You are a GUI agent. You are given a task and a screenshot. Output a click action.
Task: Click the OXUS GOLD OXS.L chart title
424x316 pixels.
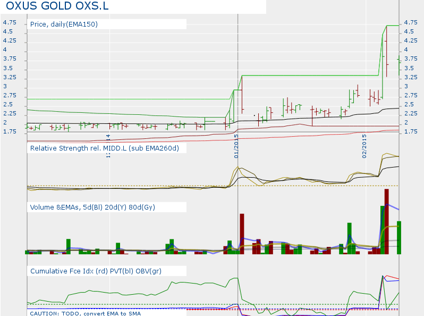click(57, 6)
